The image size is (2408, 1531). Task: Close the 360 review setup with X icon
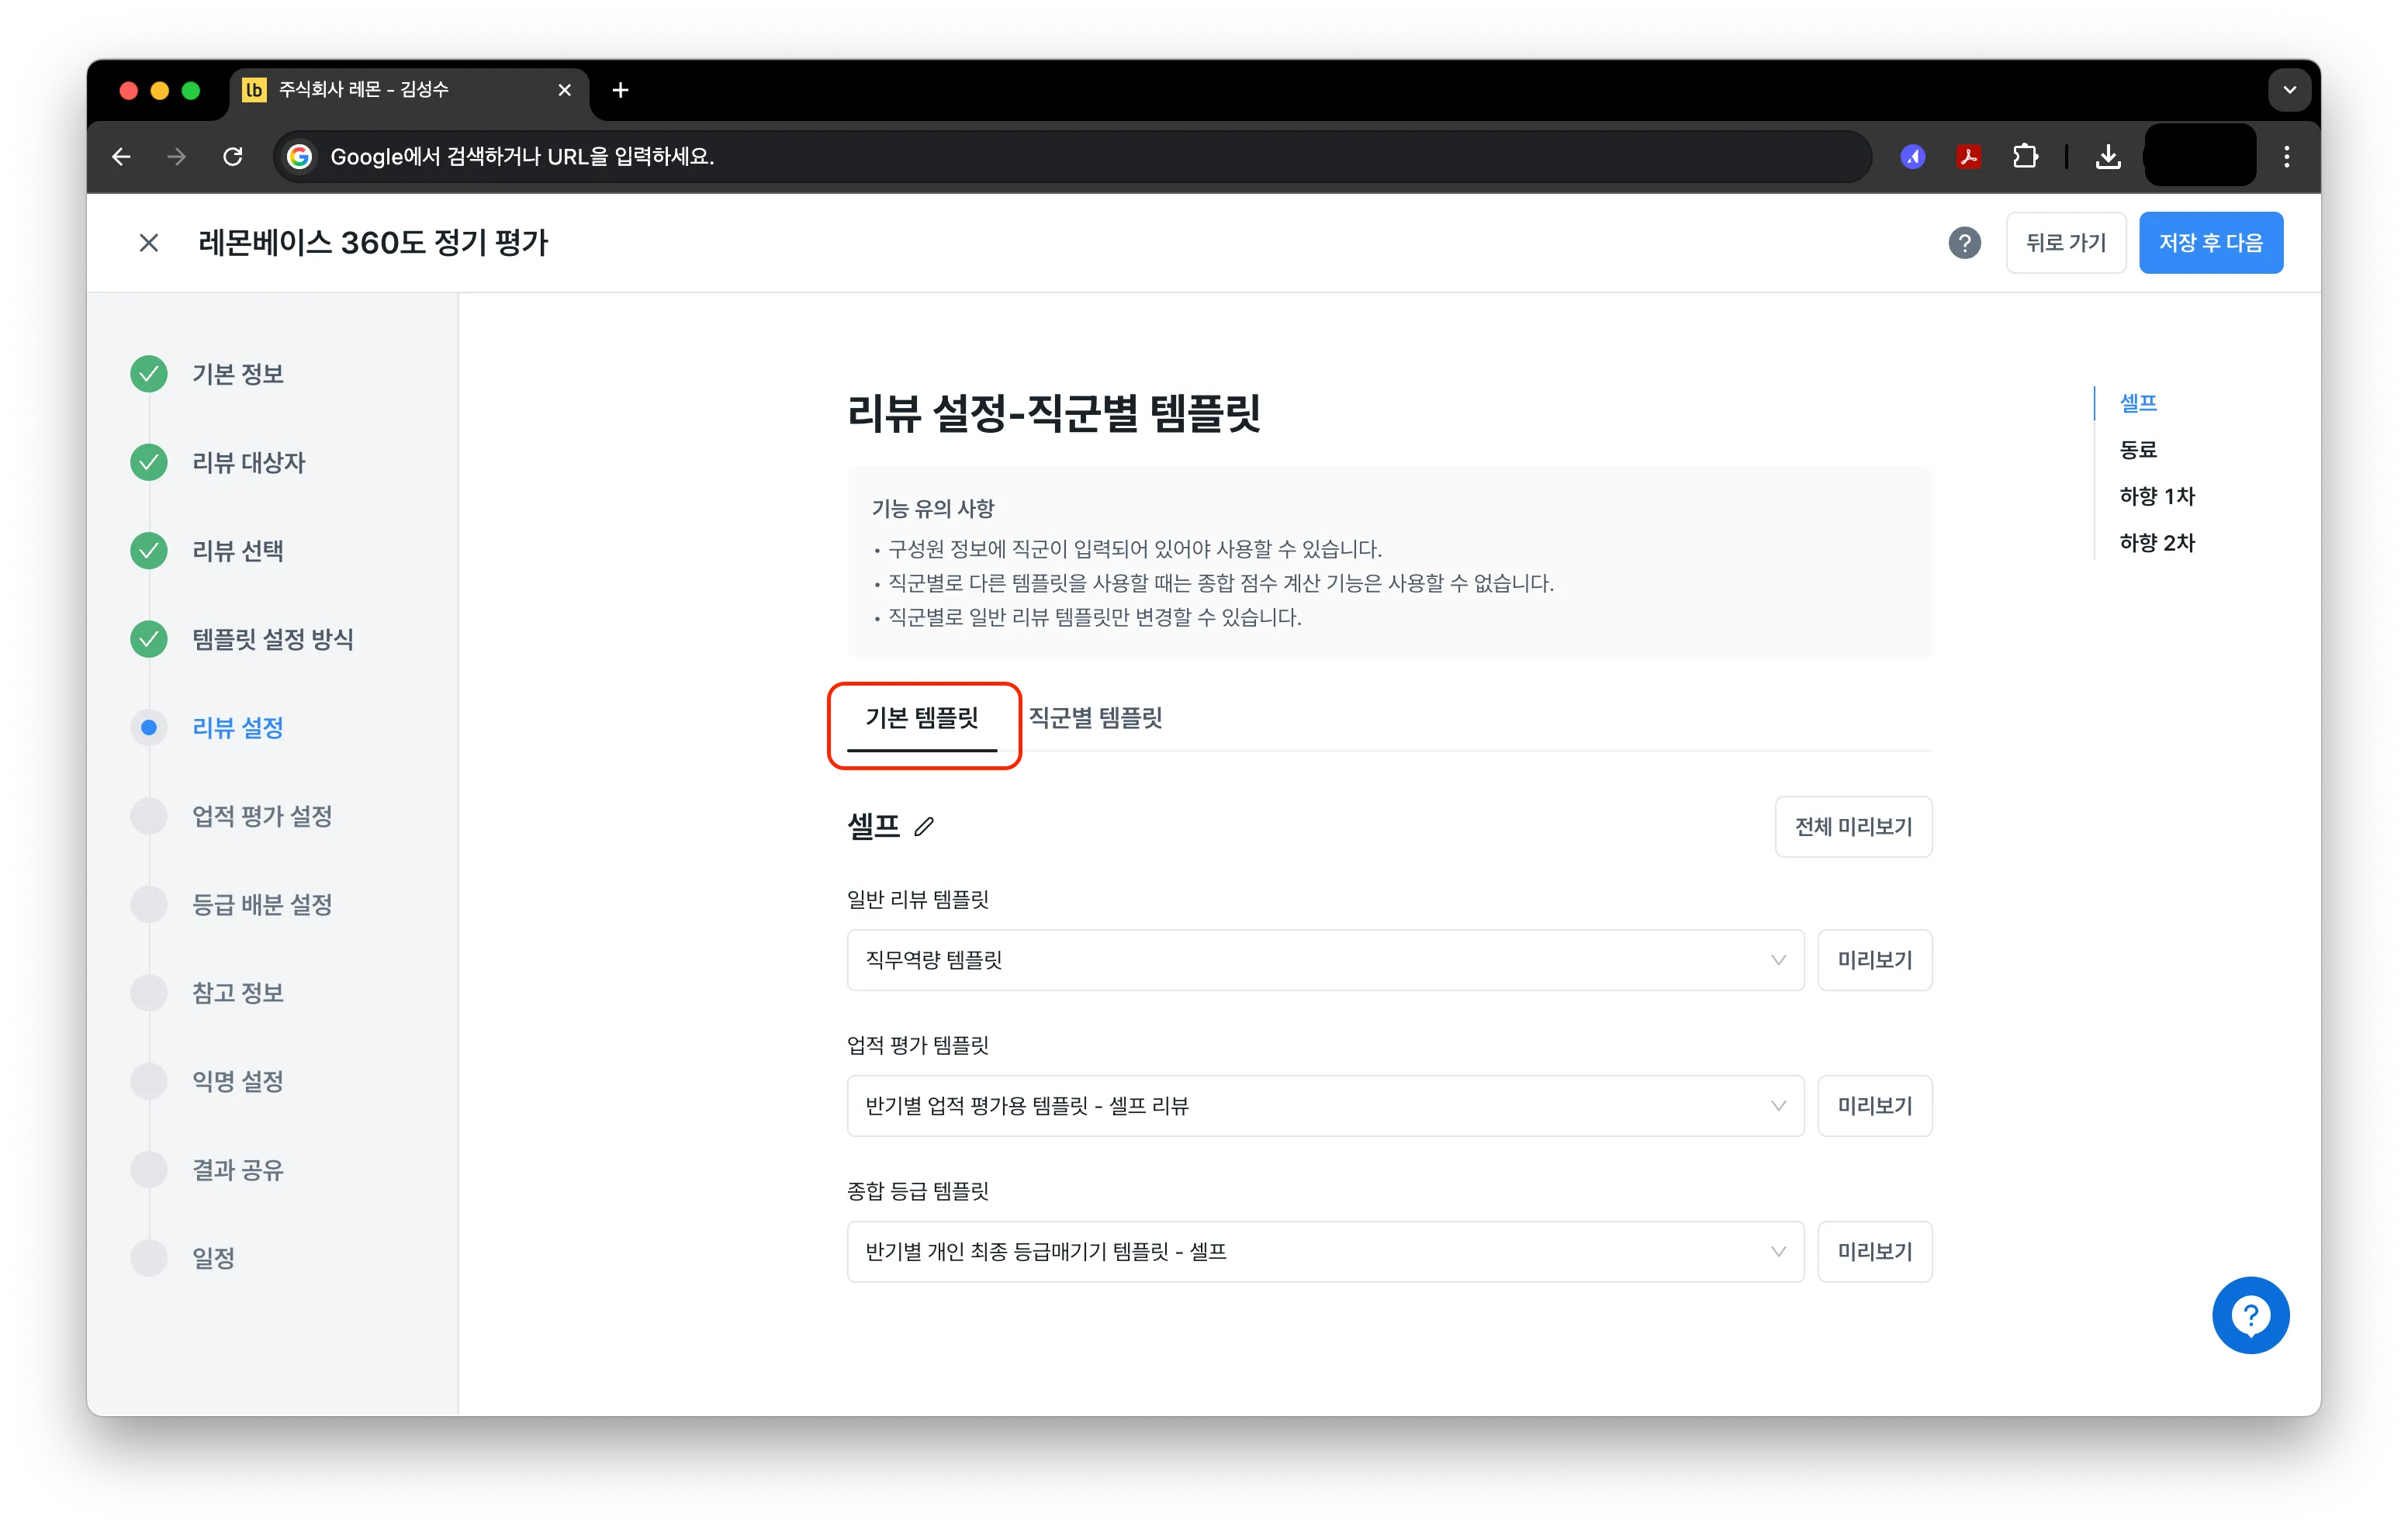pyautogui.click(x=149, y=243)
